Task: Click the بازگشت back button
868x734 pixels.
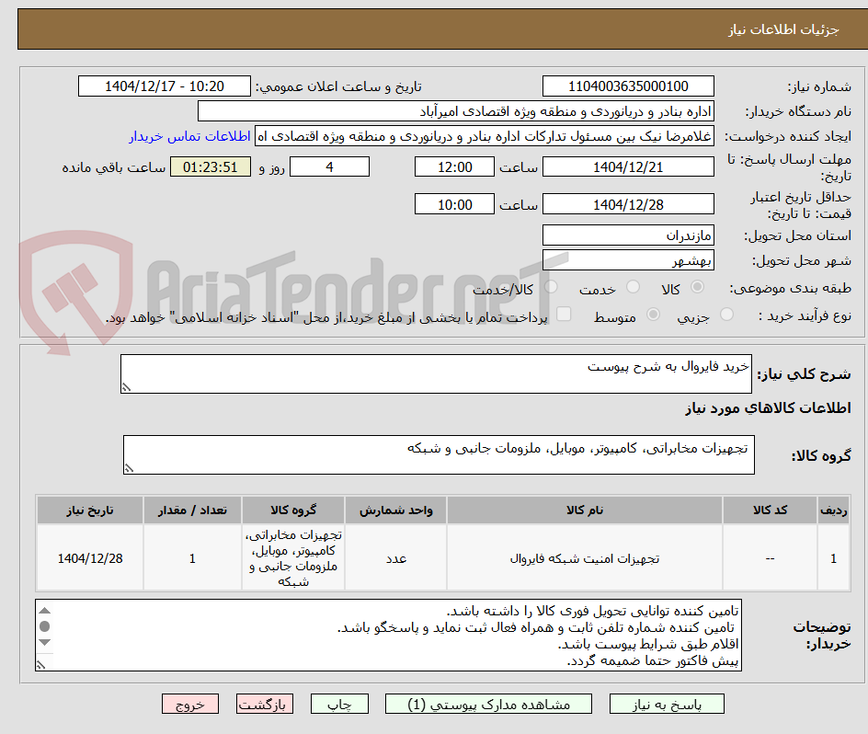Action: point(265,704)
